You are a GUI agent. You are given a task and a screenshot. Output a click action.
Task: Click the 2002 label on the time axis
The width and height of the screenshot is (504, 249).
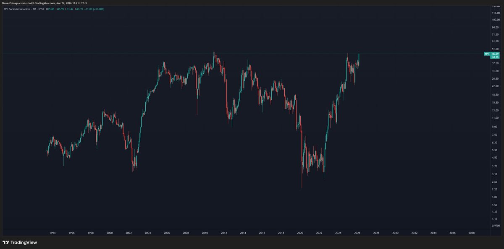pyautogui.click(x=129, y=233)
